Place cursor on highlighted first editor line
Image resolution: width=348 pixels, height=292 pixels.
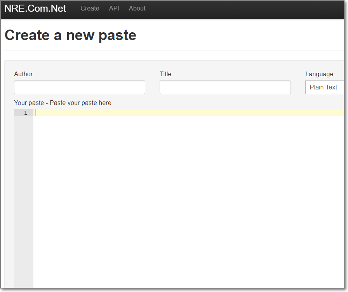(155, 113)
